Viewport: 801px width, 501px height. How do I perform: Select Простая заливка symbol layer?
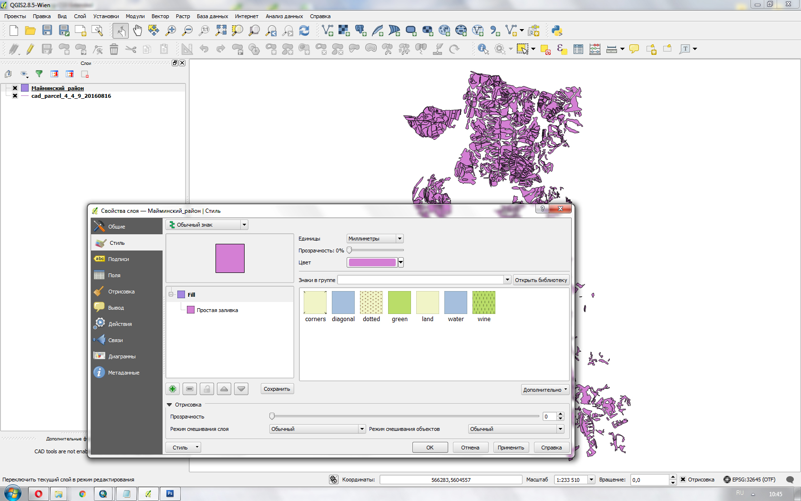coord(217,310)
